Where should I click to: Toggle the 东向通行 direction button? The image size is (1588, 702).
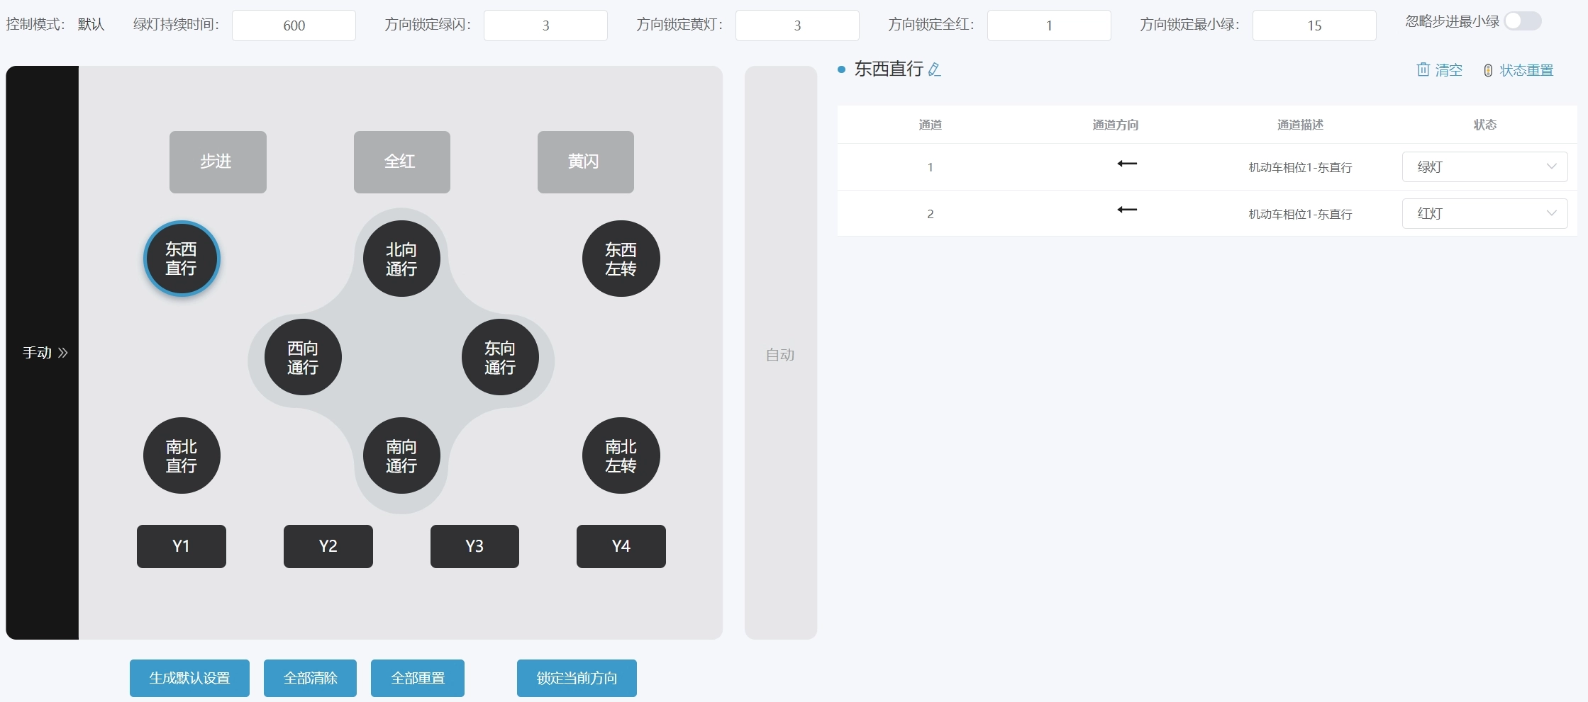click(x=500, y=358)
